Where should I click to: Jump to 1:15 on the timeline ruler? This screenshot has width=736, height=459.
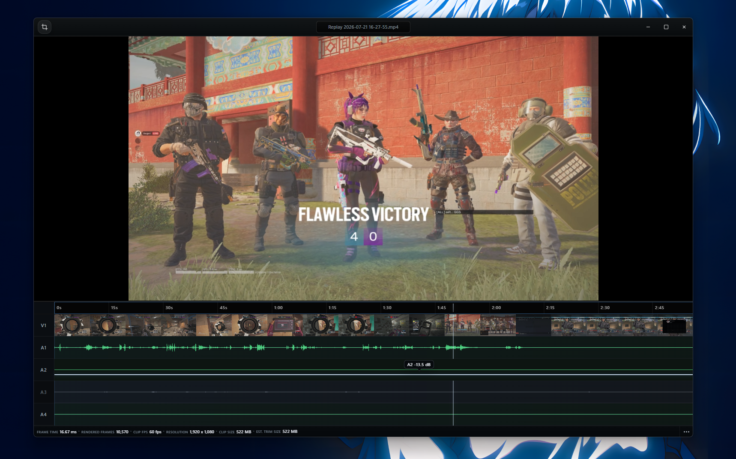tap(332, 308)
